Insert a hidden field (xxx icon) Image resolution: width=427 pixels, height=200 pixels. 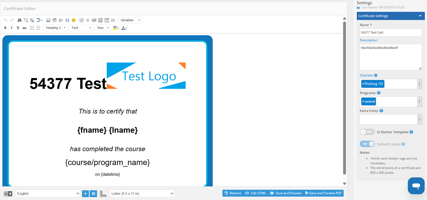tap(113, 20)
